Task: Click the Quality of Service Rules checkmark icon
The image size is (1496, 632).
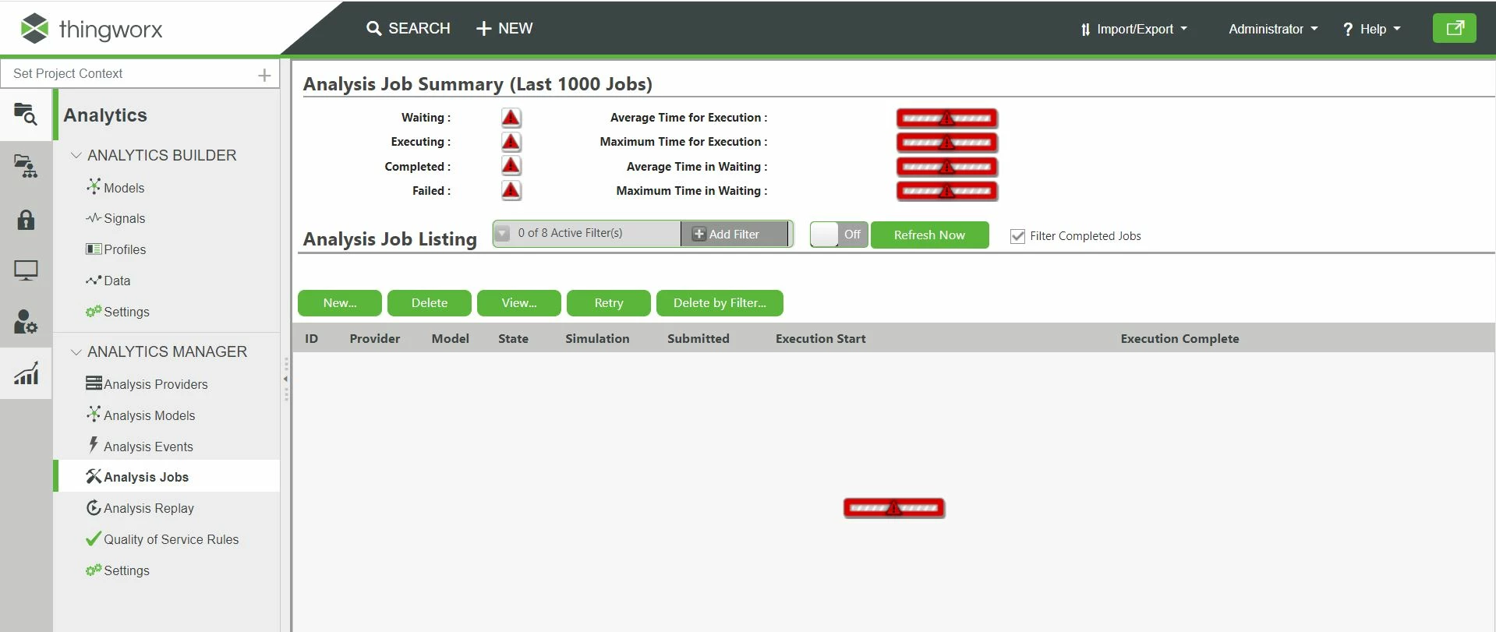Action: pos(94,538)
